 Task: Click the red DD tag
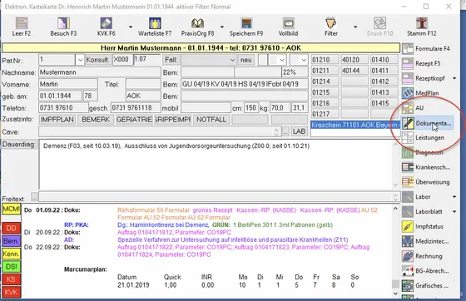click(x=11, y=228)
